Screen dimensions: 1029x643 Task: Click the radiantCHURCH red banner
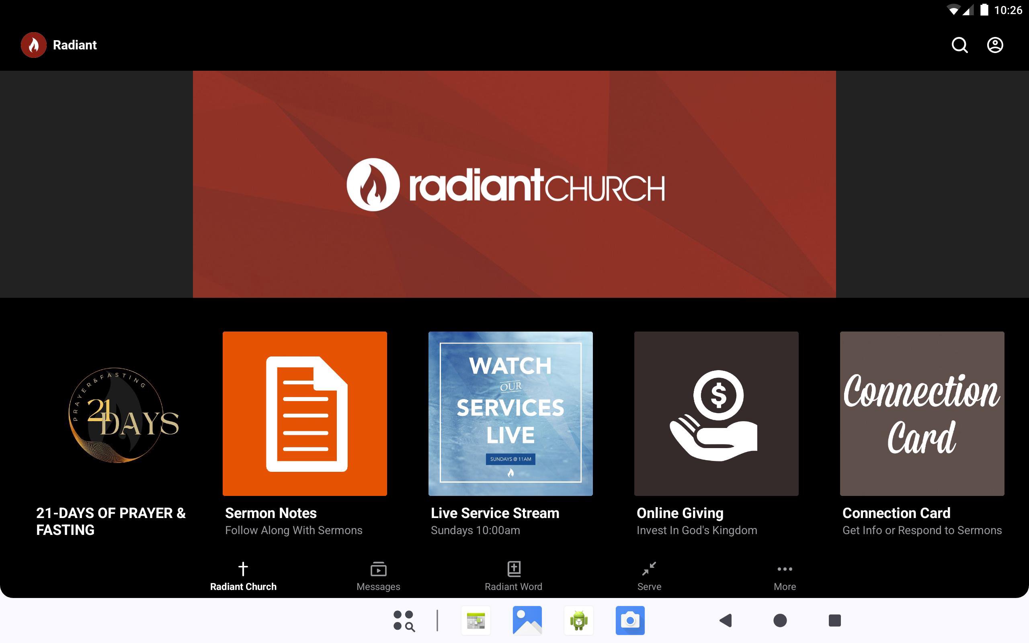tap(514, 184)
